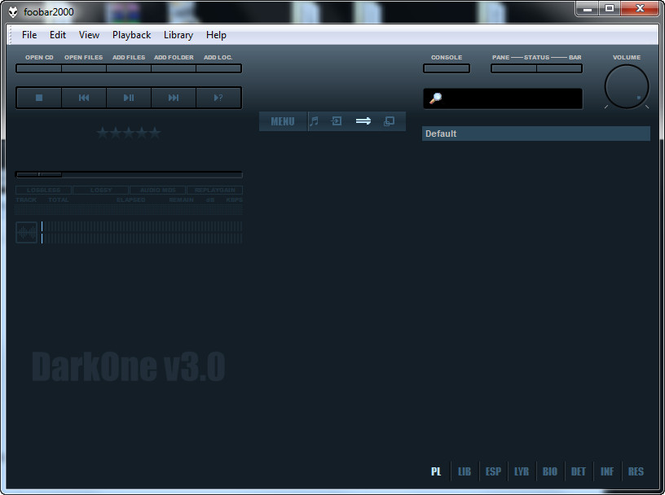Click the double-arrow playback order icon
665x495 pixels.
tap(363, 121)
